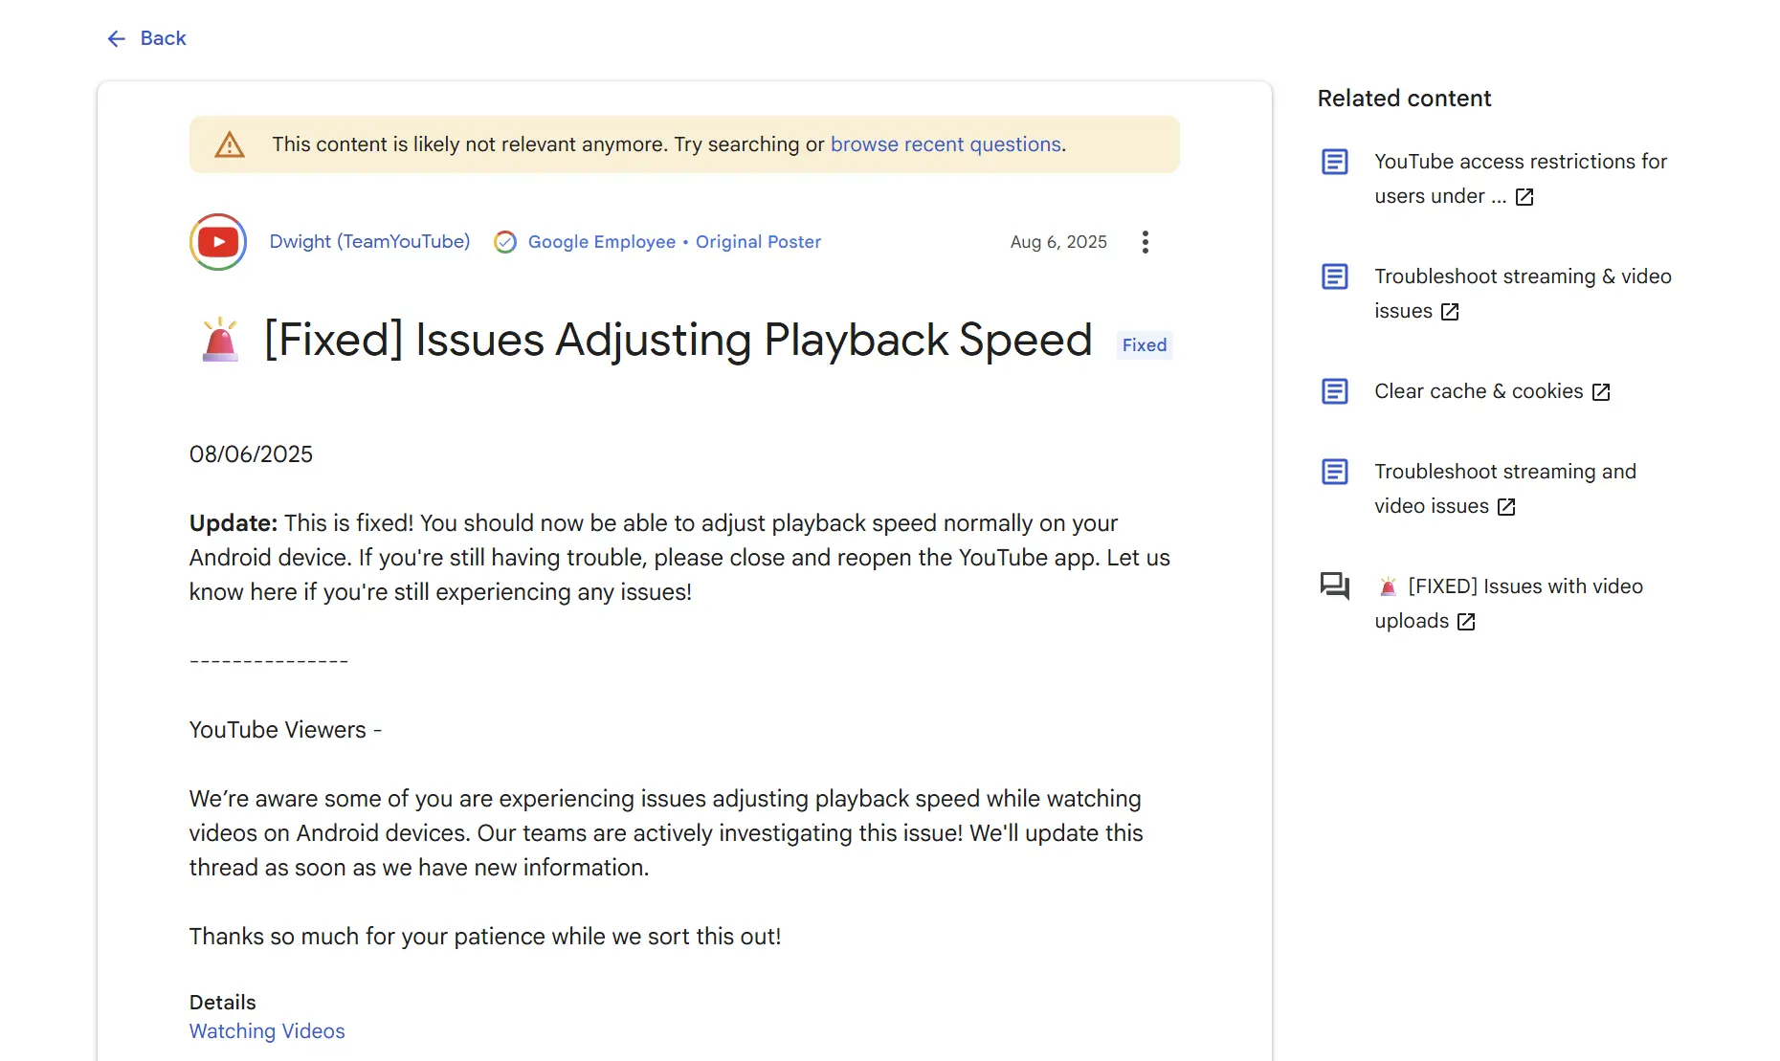Screen dimensions: 1780x1061
Task: Open the Watching Videos category link
Action: click(x=267, y=1031)
